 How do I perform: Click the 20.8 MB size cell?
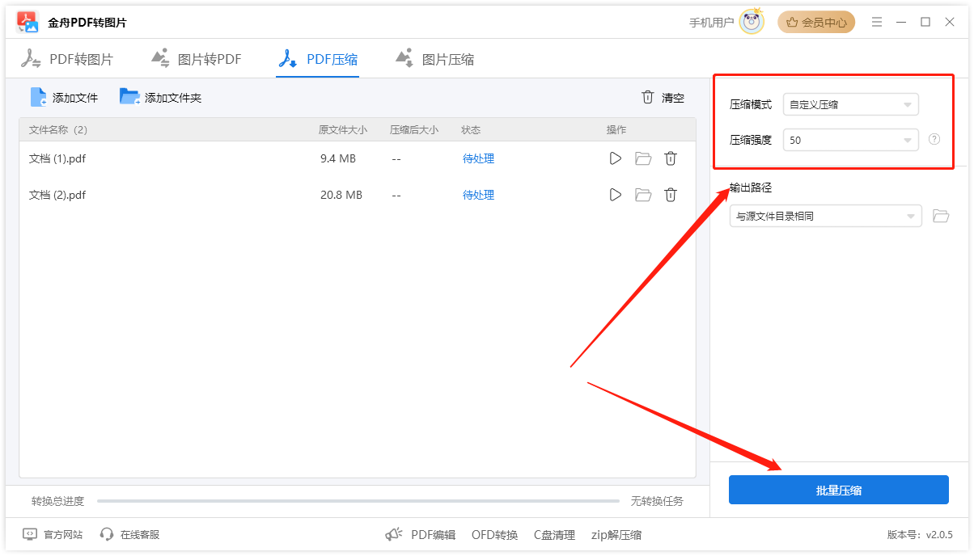[341, 195]
